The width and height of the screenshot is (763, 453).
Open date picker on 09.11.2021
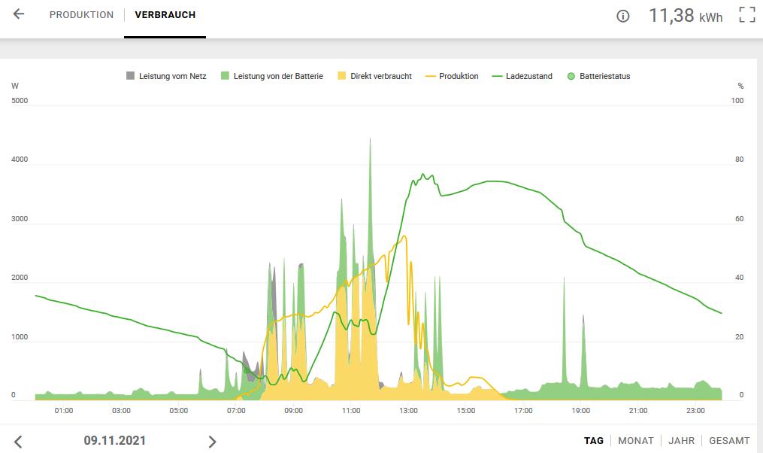tap(115, 440)
